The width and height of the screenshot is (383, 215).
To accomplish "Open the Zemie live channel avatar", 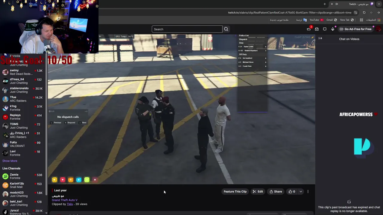I will 5,176.
